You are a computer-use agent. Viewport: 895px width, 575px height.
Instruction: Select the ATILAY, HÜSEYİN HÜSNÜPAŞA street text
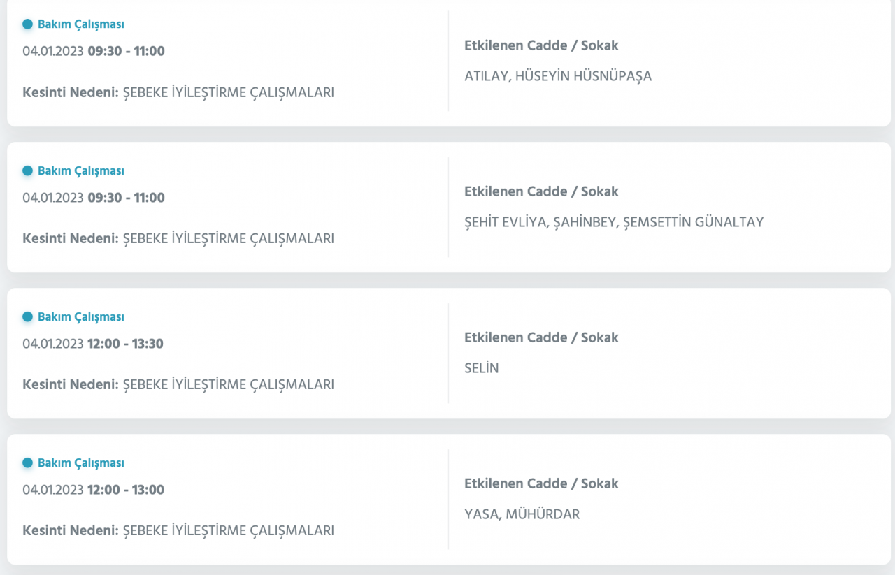[x=557, y=76]
